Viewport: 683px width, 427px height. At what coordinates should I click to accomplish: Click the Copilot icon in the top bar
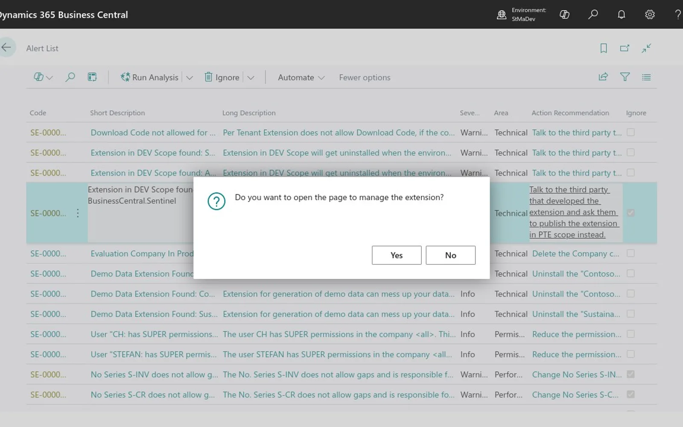[x=564, y=15]
